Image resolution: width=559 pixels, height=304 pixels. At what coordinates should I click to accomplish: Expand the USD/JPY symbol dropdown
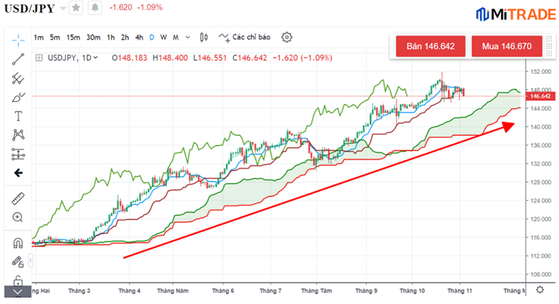(62, 8)
